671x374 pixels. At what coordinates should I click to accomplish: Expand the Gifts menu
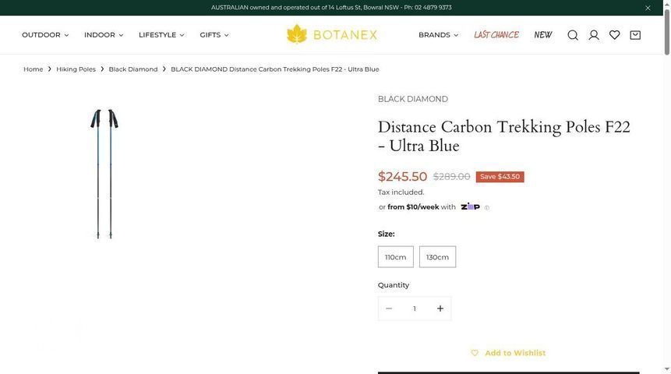click(x=214, y=35)
